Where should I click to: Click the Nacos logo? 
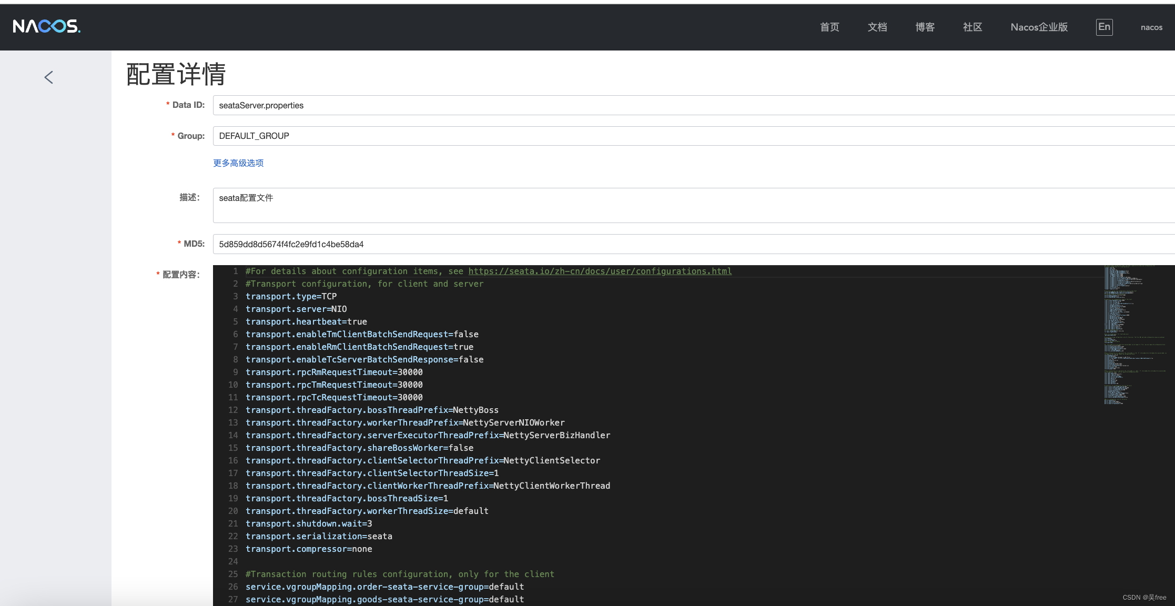[x=47, y=26]
